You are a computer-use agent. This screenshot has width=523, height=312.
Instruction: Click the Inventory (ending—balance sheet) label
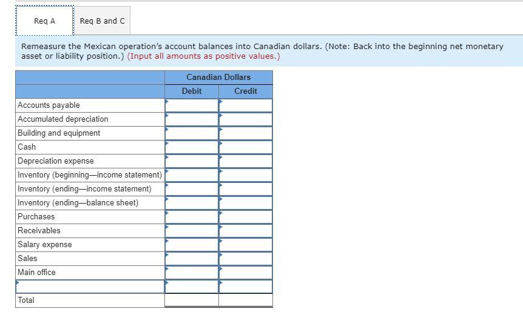tap(78, 203)
